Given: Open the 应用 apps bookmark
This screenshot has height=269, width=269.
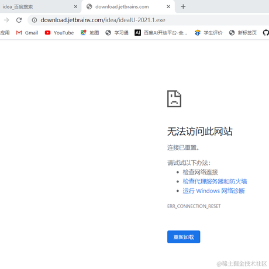Looking at the screenshot, I should 5,33.
